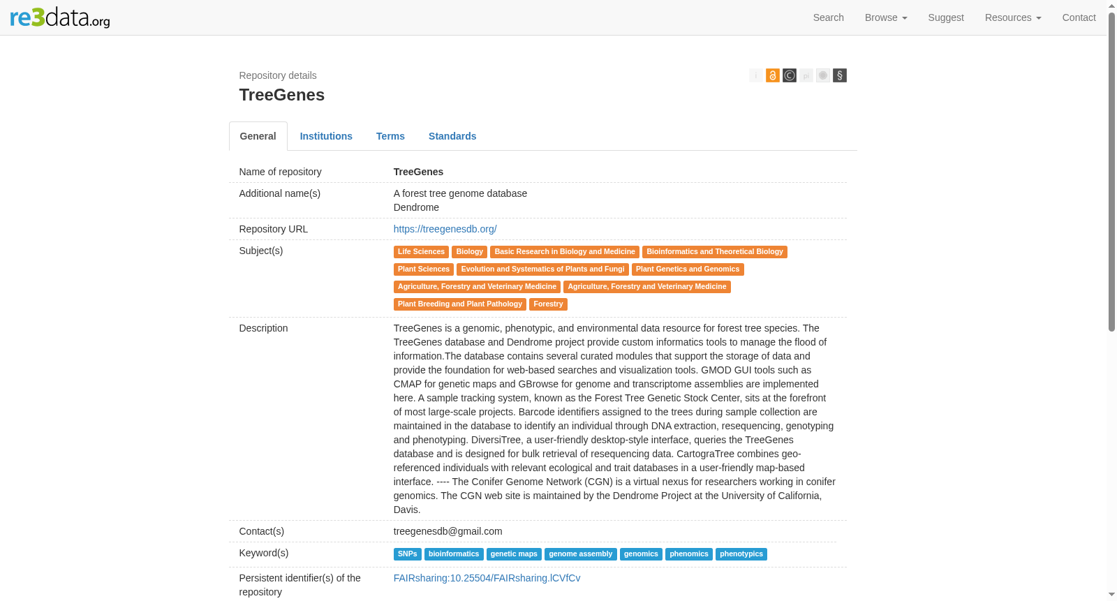Open the FAIRsharing persistent identifier link
The height and width of the screenshot is (601, 1117).
[487, 578]
